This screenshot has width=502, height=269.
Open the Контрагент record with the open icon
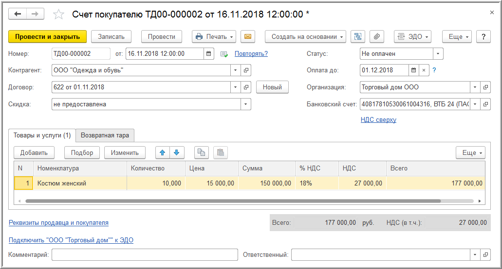(x=246, y=70)
